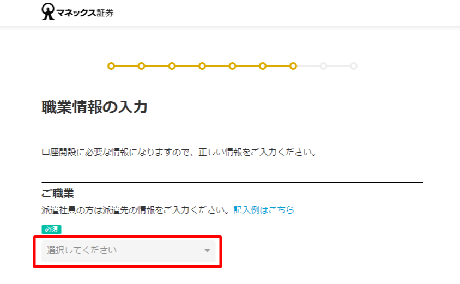Viewport: 460px width, 284px height.
Task: Click the greyed-out eighth progress step
Action: pos(323,66)
